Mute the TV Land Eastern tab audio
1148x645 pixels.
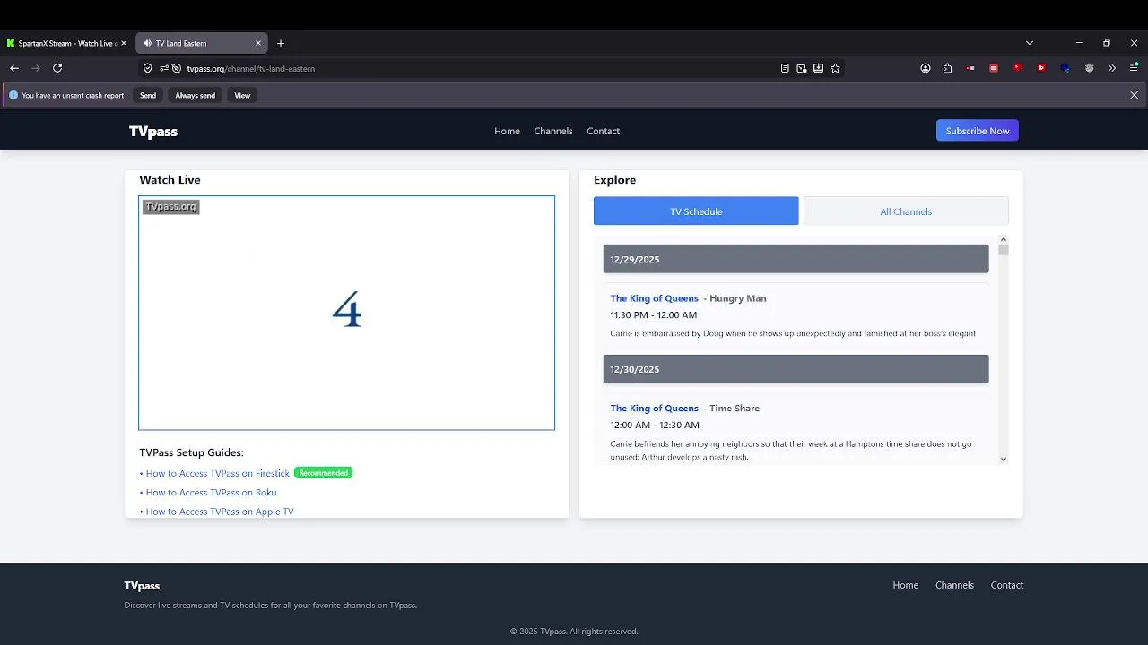click(147, 43)
